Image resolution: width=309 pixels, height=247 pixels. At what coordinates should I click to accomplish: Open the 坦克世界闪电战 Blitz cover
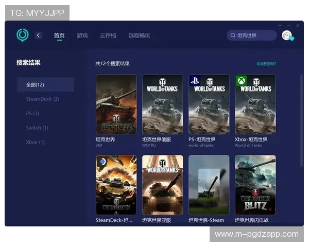coord(255,185)
